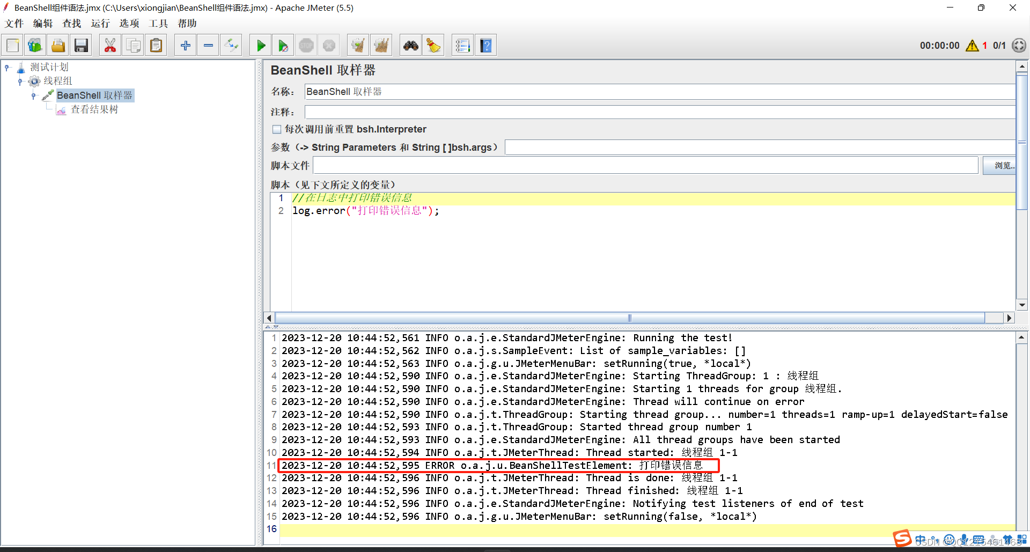Click script line with log.error statement

[366, 211]
